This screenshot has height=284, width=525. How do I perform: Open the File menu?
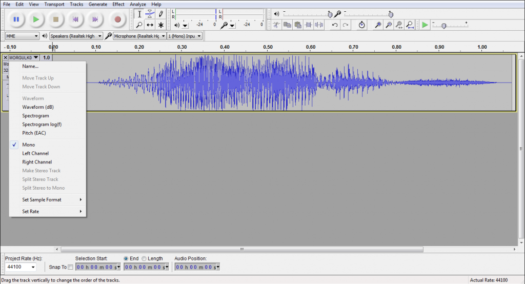tap(7, 4)
